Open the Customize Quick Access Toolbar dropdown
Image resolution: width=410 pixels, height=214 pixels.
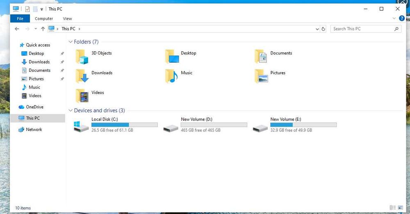41,9
